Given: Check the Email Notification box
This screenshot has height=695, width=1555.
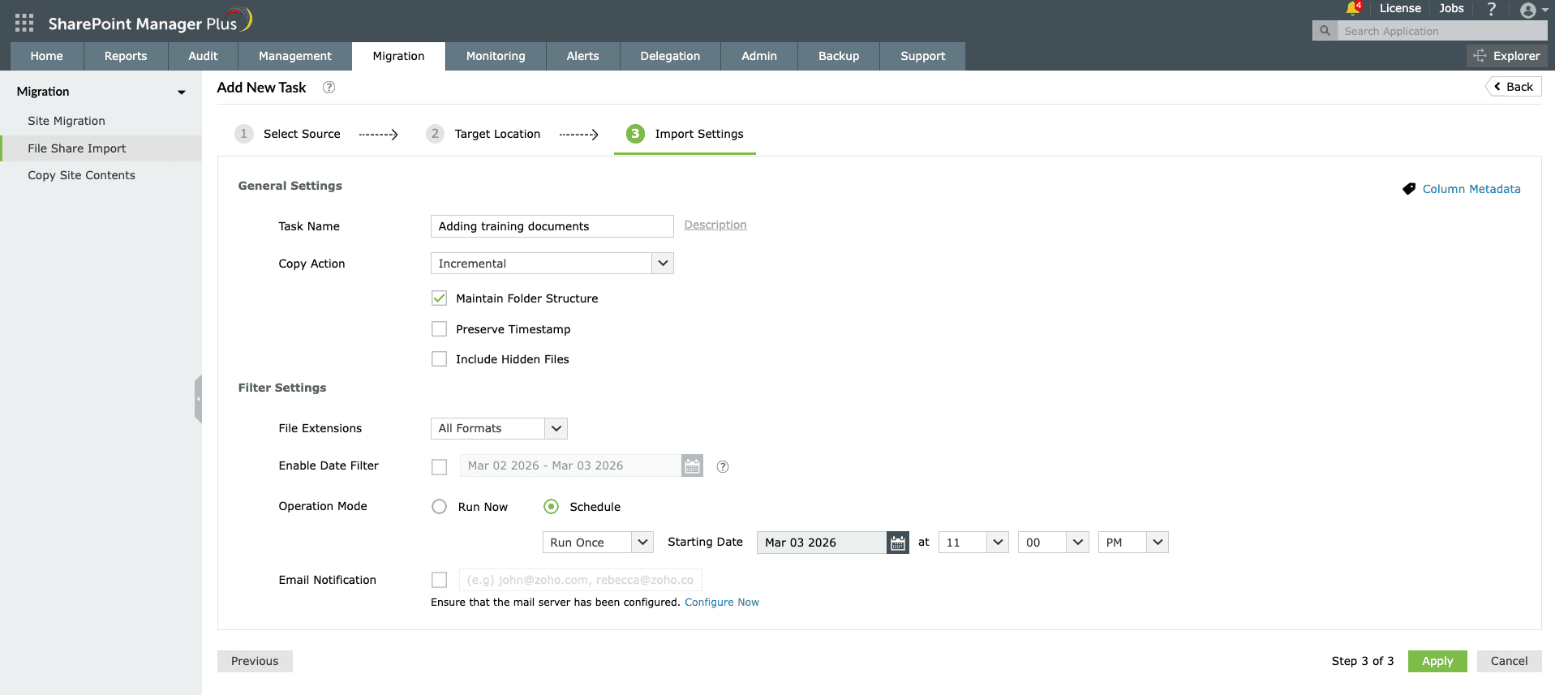Looking at the screenshot, I should [x=439, y=580].
